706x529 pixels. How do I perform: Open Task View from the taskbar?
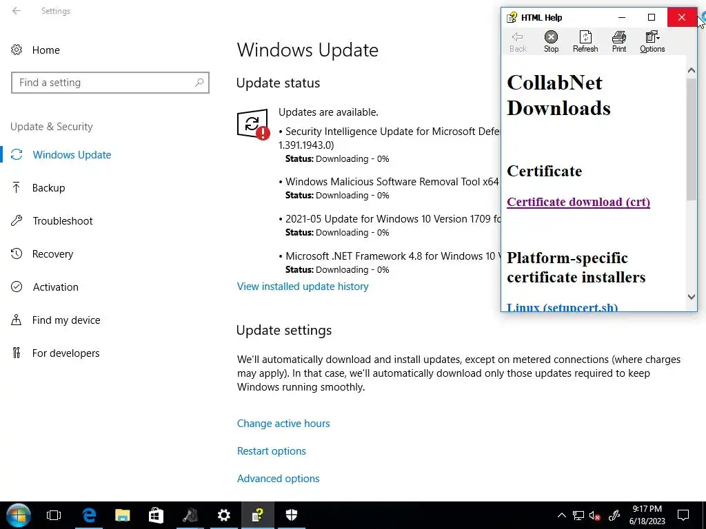(54, 515)
